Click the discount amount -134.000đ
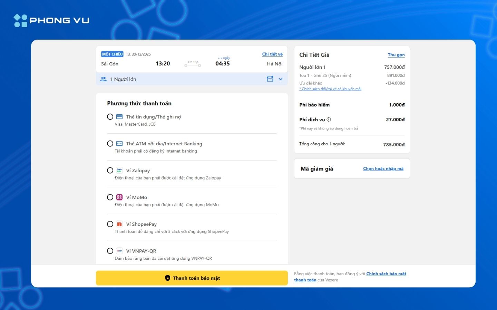497x310 pixels. coord(395,83)
